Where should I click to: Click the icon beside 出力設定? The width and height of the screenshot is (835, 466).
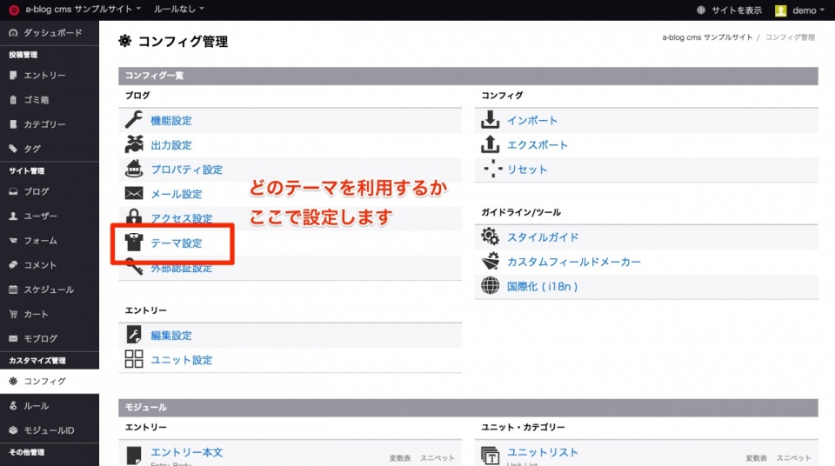click(134, 144)
